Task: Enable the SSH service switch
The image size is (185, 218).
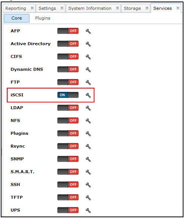Action: [x=68, y=184]
